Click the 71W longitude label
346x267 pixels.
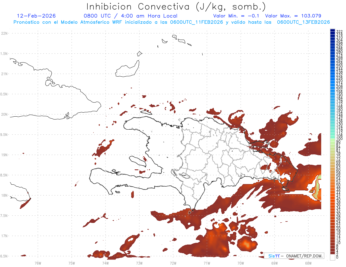(x=207, y=263)
